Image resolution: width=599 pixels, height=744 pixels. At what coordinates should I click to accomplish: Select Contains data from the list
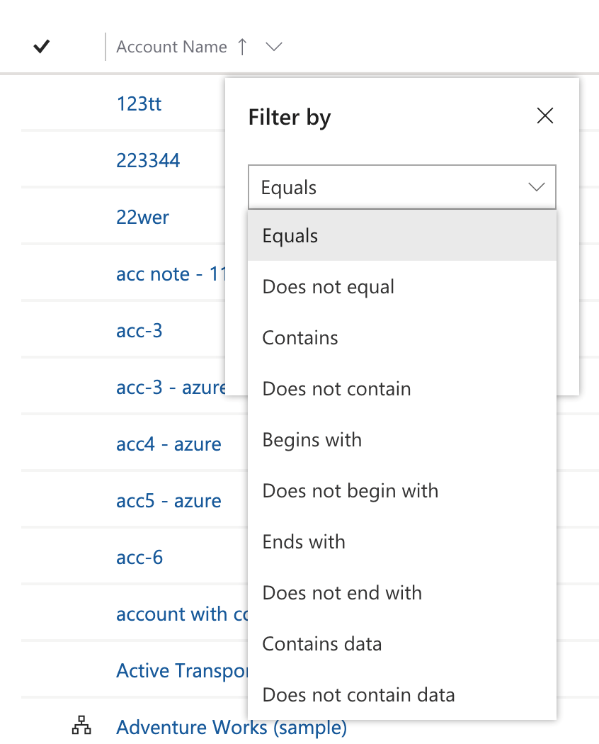click(x=321, y=643)
